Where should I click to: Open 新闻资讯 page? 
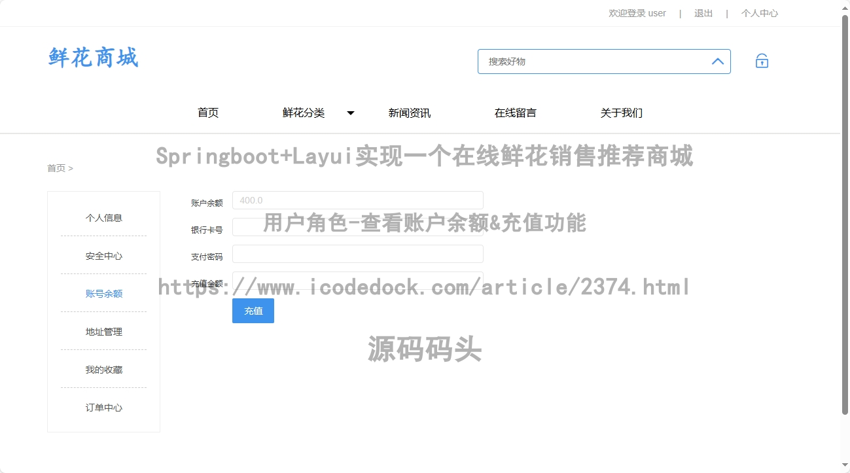pyautogui.click(x=410, y=113)
